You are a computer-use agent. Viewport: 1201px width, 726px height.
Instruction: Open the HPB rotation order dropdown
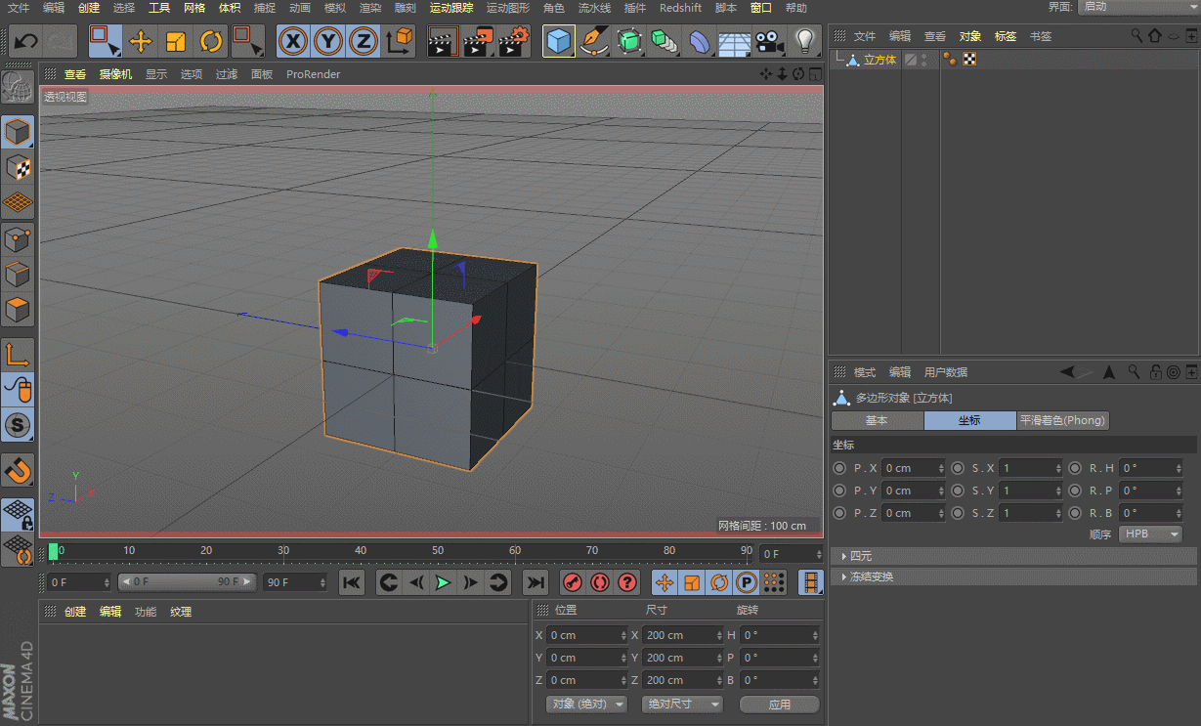(x=1151, y=534)
